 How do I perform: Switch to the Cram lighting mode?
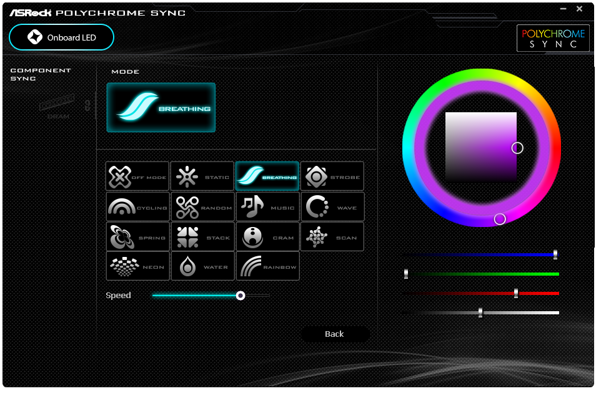(267, 237)
